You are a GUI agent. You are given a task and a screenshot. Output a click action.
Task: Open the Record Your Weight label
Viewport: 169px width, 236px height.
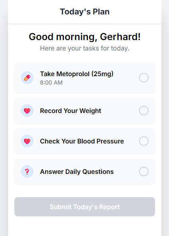coord(71,111)
